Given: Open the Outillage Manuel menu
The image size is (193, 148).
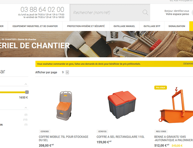Looking at the screenshot, I should (x=124, y=26).
